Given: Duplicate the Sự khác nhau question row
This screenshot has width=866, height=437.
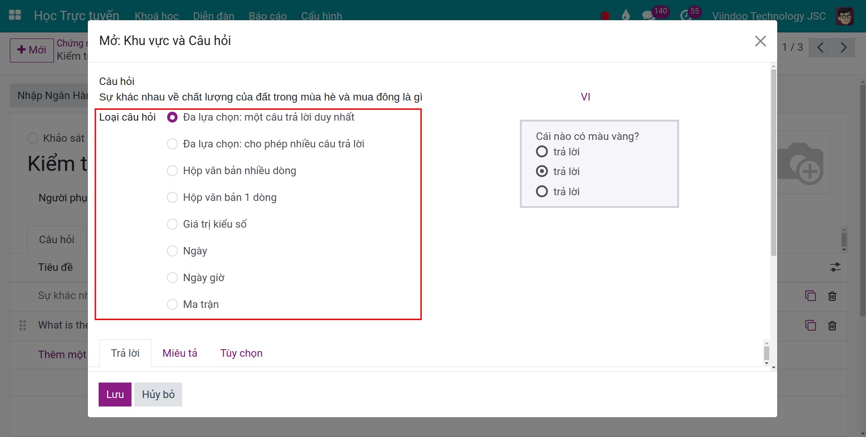Looking at the screenshot, I should pos(811,296).
